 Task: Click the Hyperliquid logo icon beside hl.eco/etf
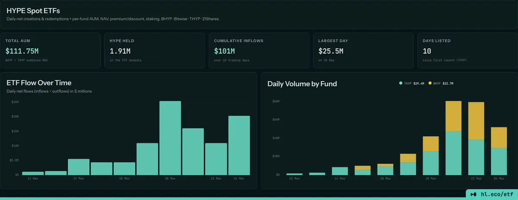474,195
